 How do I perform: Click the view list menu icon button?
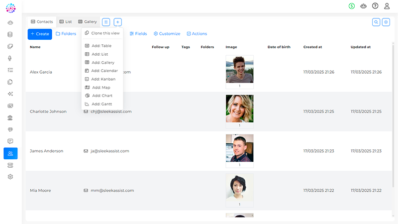(x=106, y=22)
